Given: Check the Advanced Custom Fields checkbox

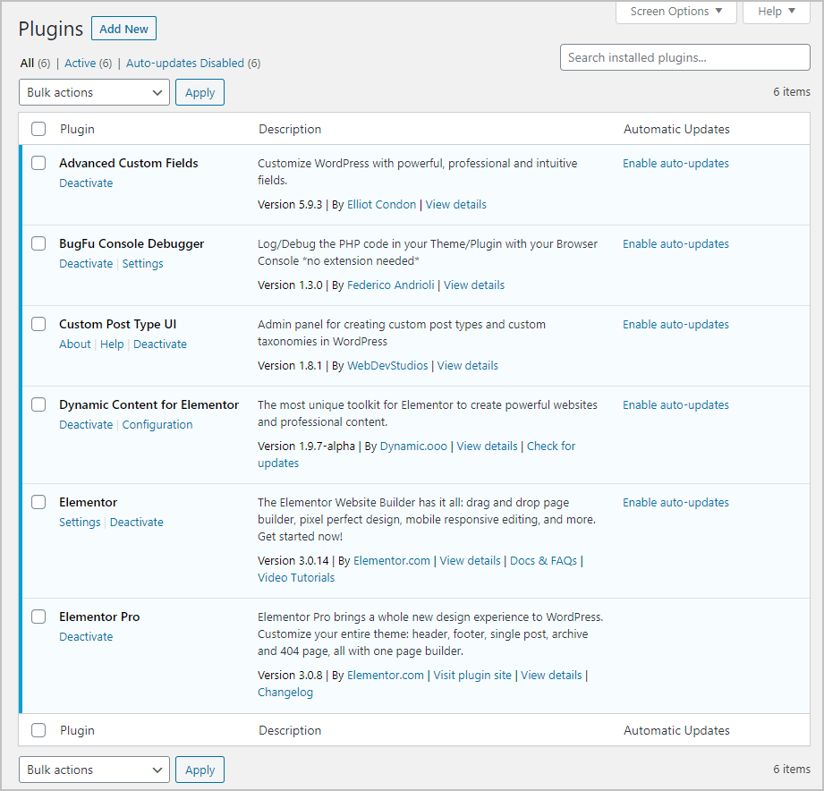Looking at the screenshot, I should 38,163.
